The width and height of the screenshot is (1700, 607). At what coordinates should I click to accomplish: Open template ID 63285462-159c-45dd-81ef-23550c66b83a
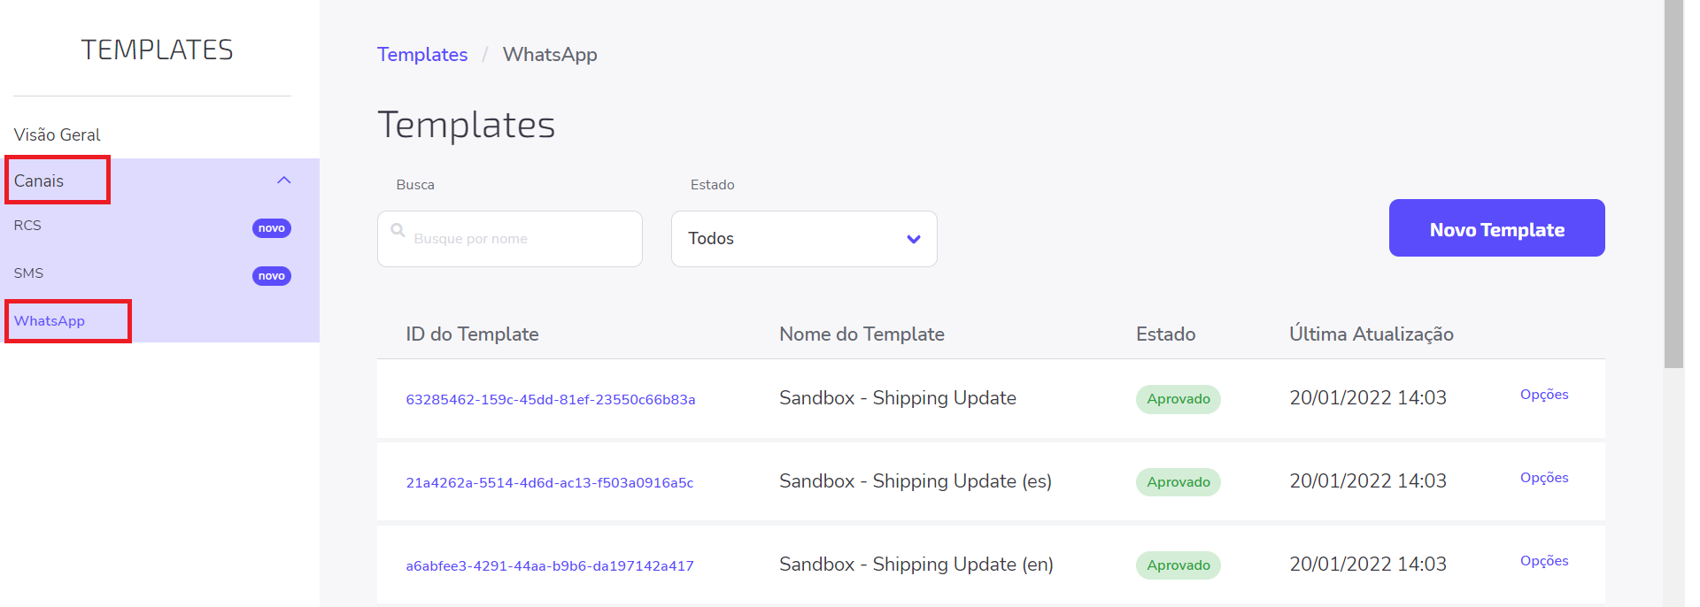tap(551, 400)
